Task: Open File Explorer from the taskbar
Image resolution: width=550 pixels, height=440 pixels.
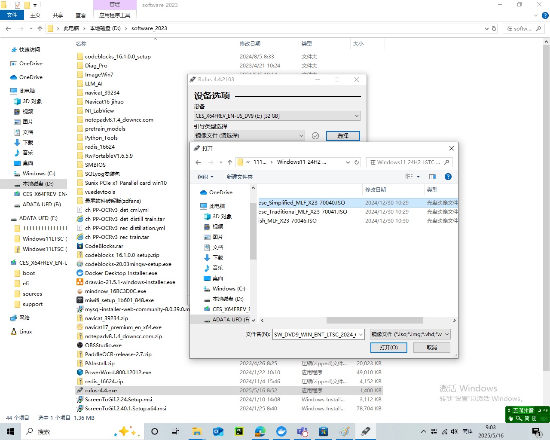Action: pos(197,431)
